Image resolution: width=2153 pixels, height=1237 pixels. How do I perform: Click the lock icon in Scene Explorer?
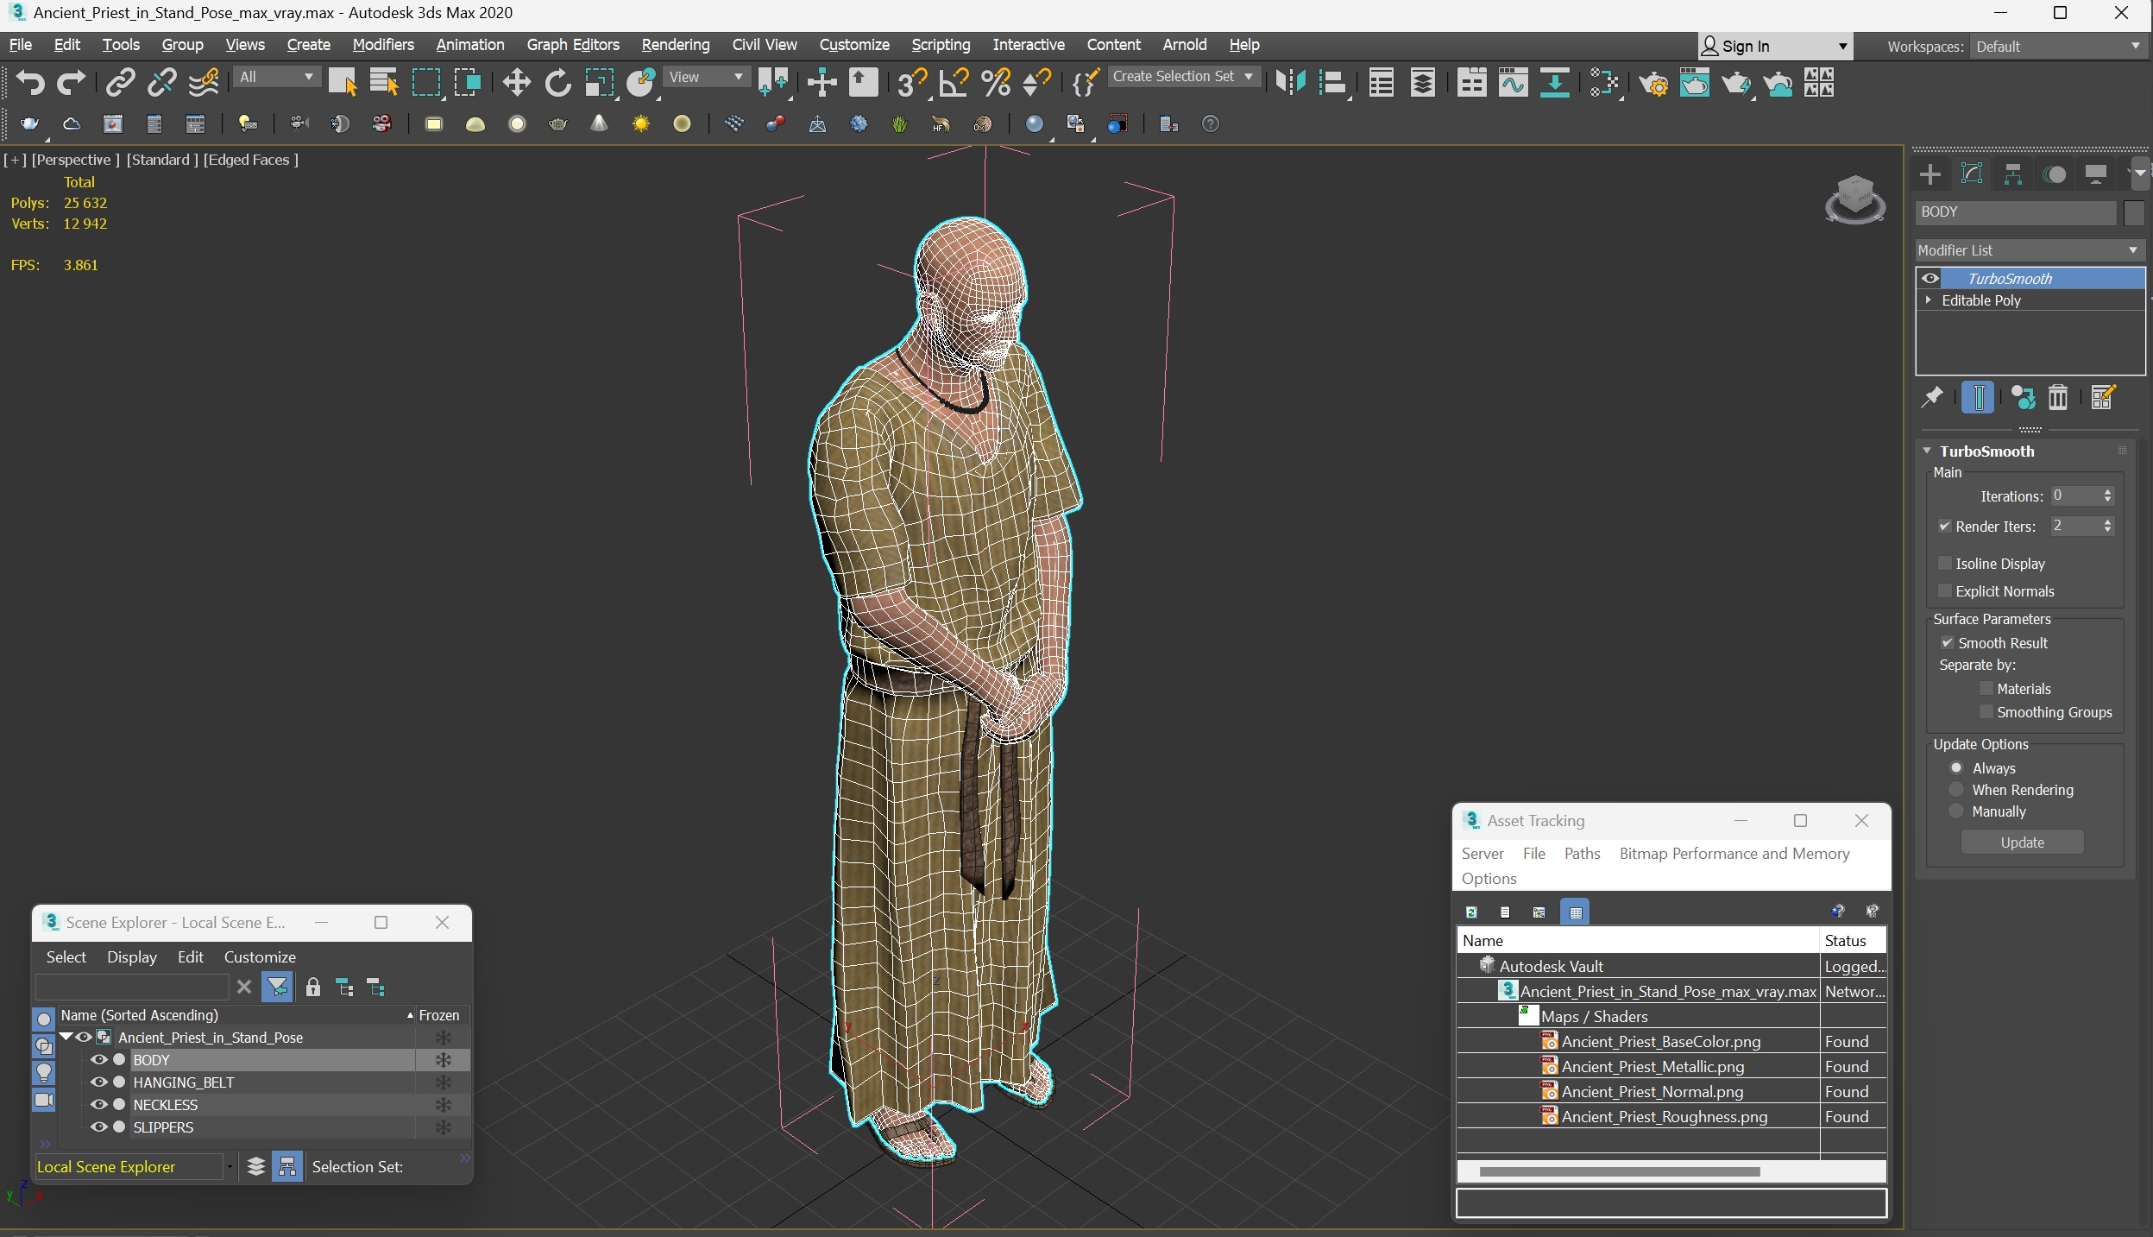(x=313, y=988)
